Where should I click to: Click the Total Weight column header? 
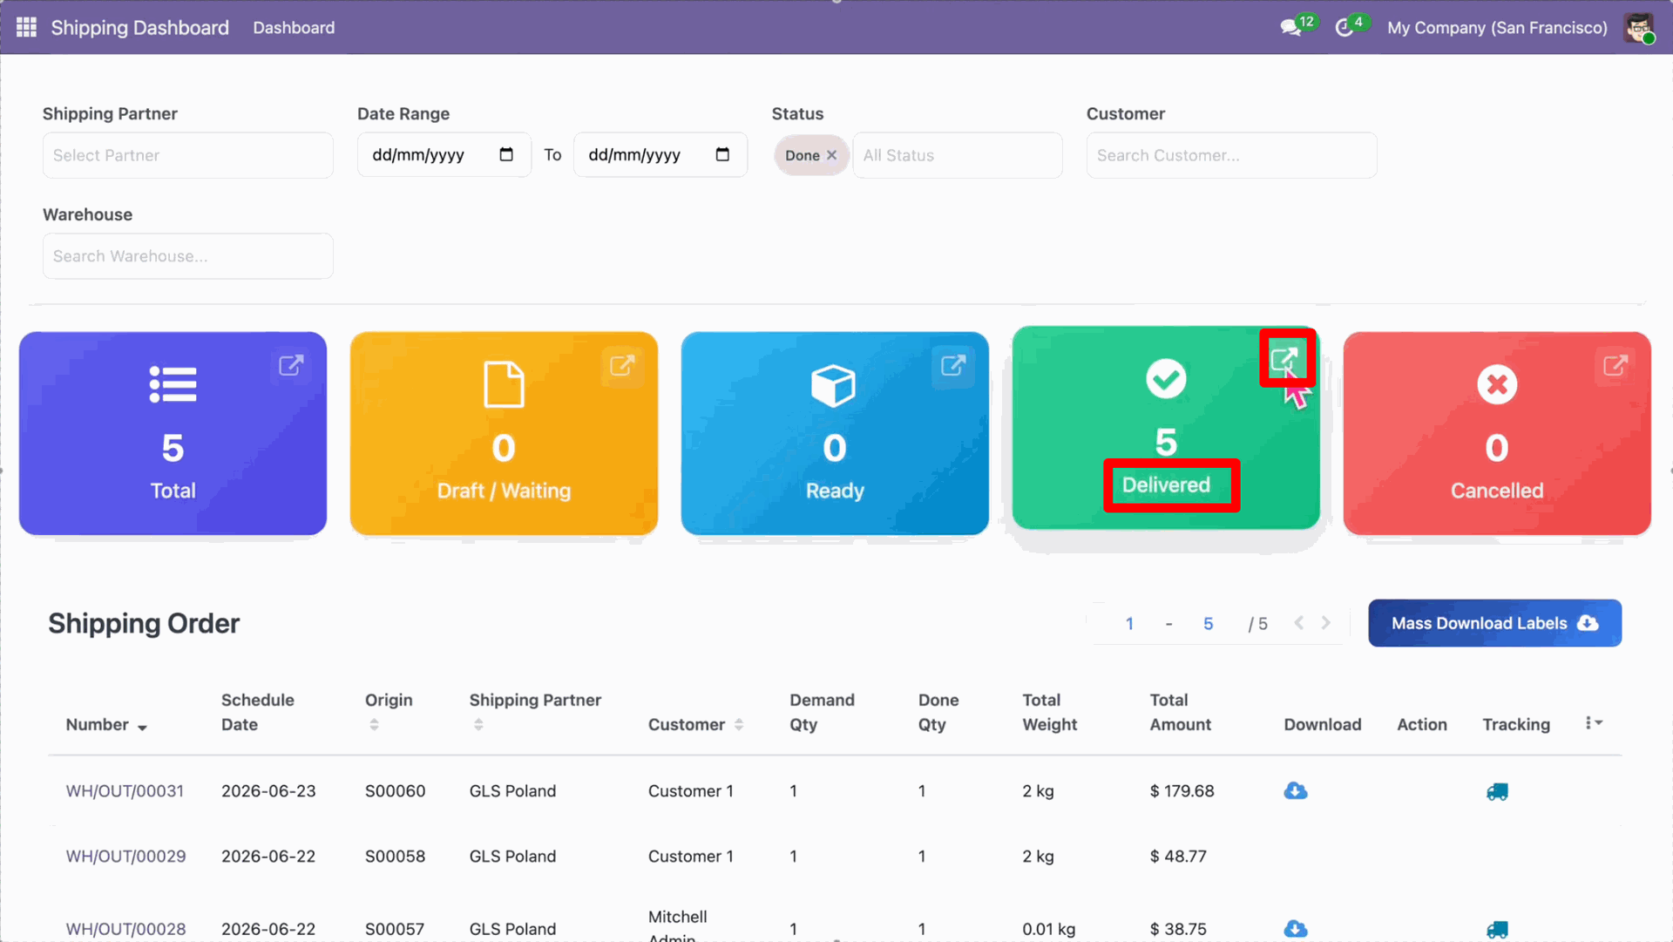click(1049, 712)
